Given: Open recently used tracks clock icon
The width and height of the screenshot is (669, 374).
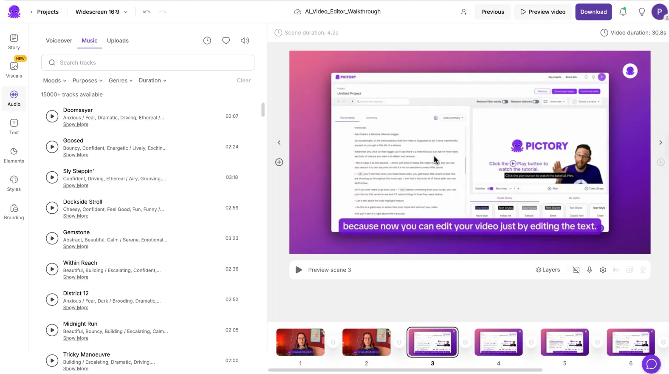Looking at the screenshot, I should [207, 41].
